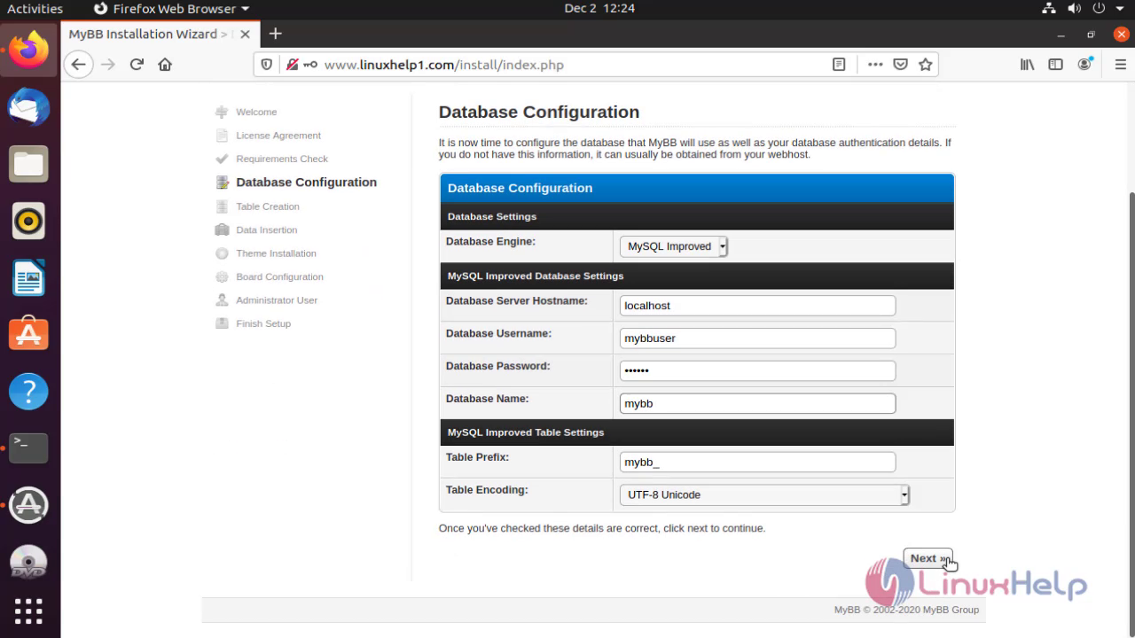This screenshot has width=1135, height=638.
Task: Click the Data Insertion step
Action: tap(266, 230)
